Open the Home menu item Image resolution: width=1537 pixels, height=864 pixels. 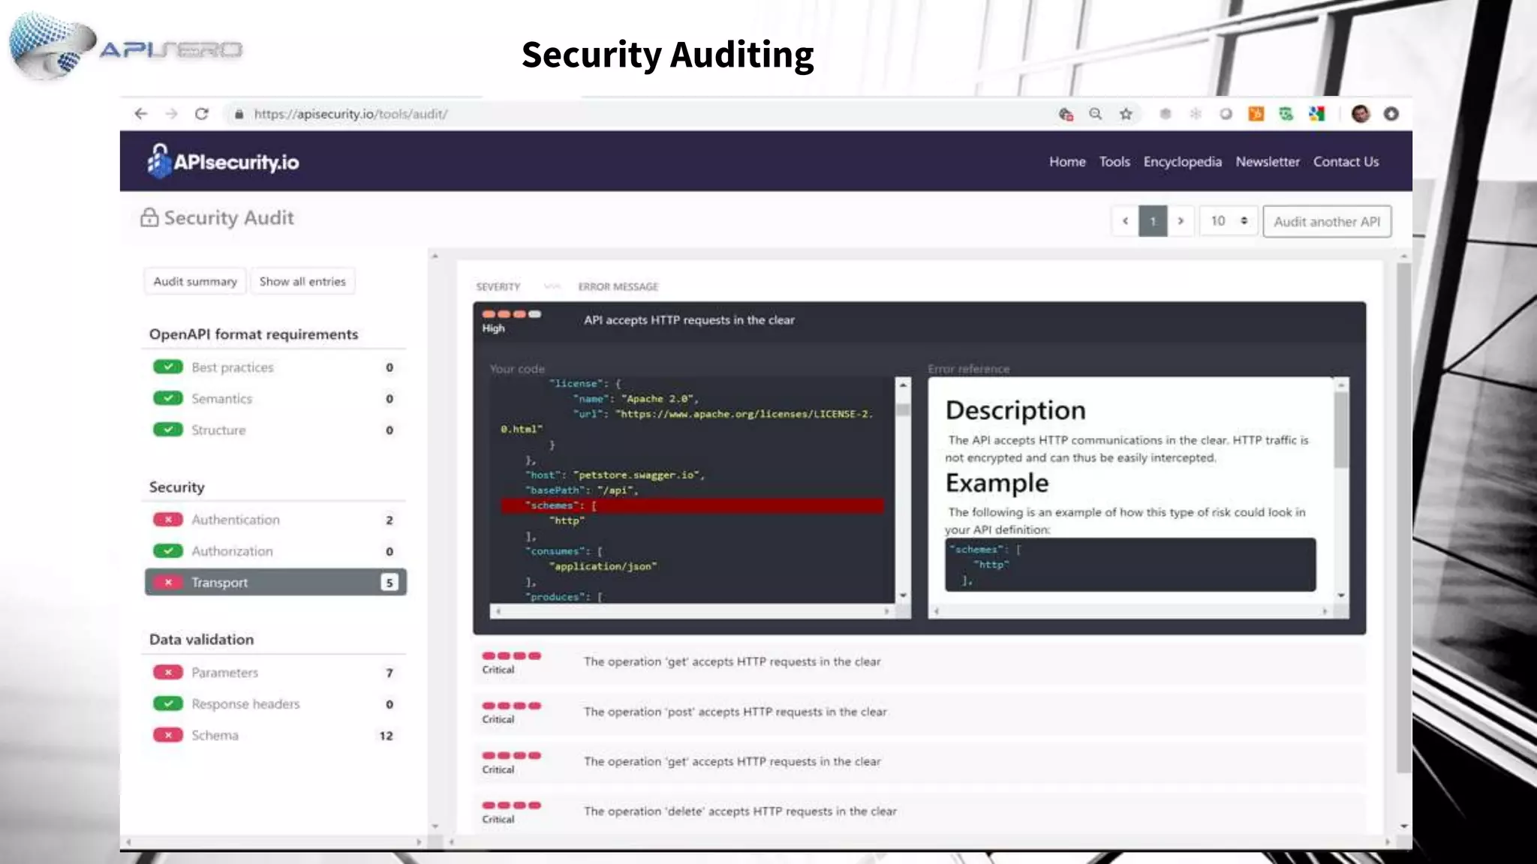click(1067, 162)
